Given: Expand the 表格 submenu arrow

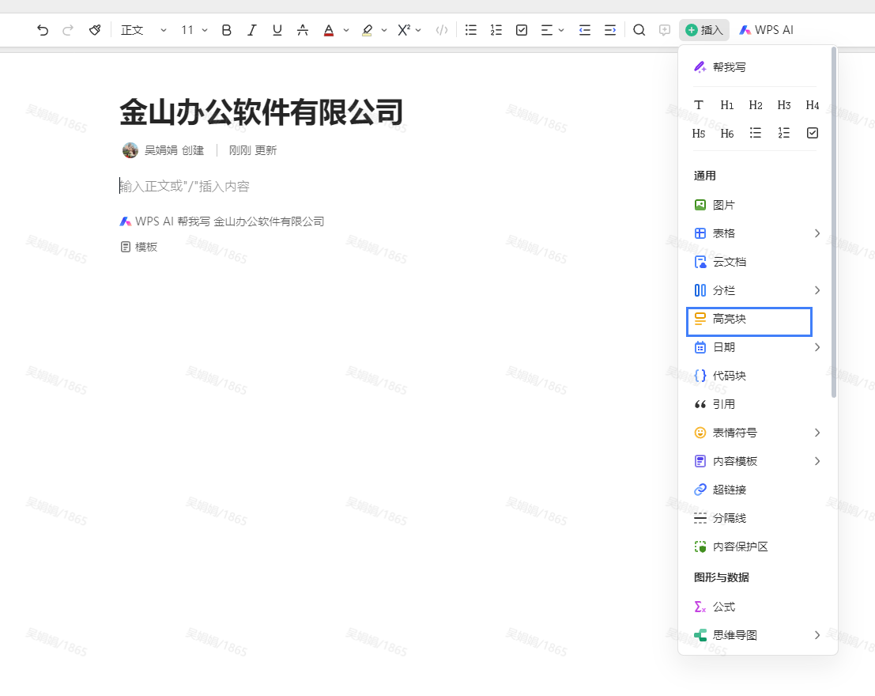Looking at the screenshot, I should (x=817, y=233).
